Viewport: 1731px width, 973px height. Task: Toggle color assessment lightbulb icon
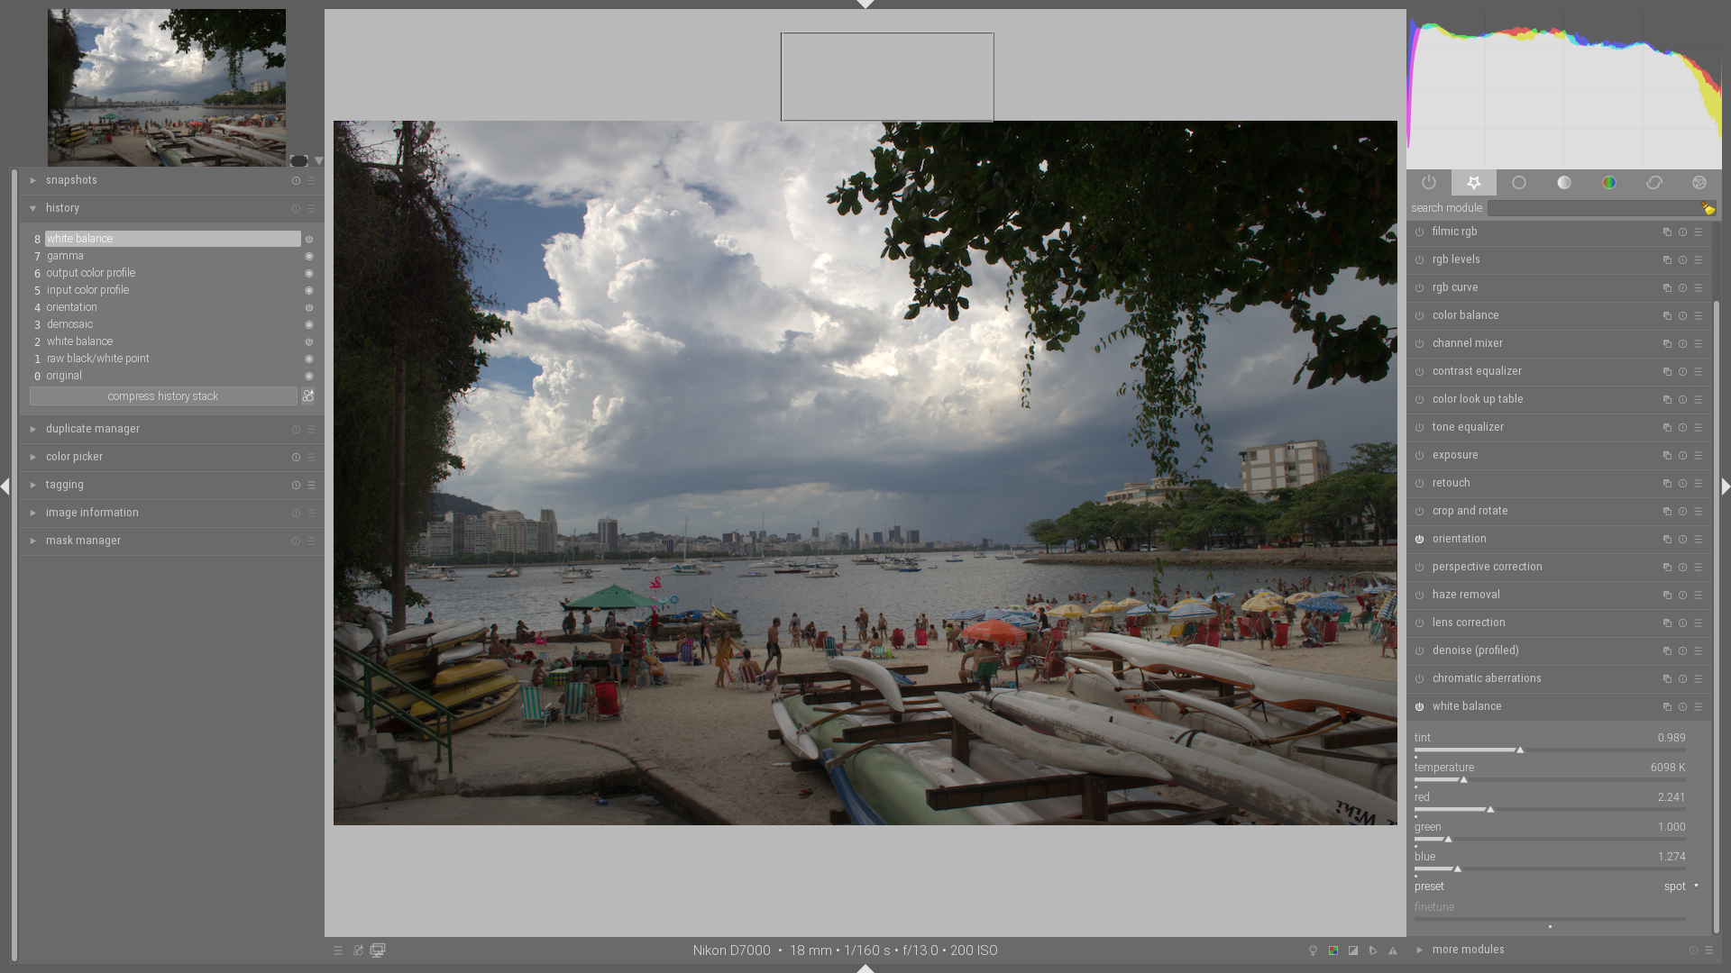(x=1313, y=950)
